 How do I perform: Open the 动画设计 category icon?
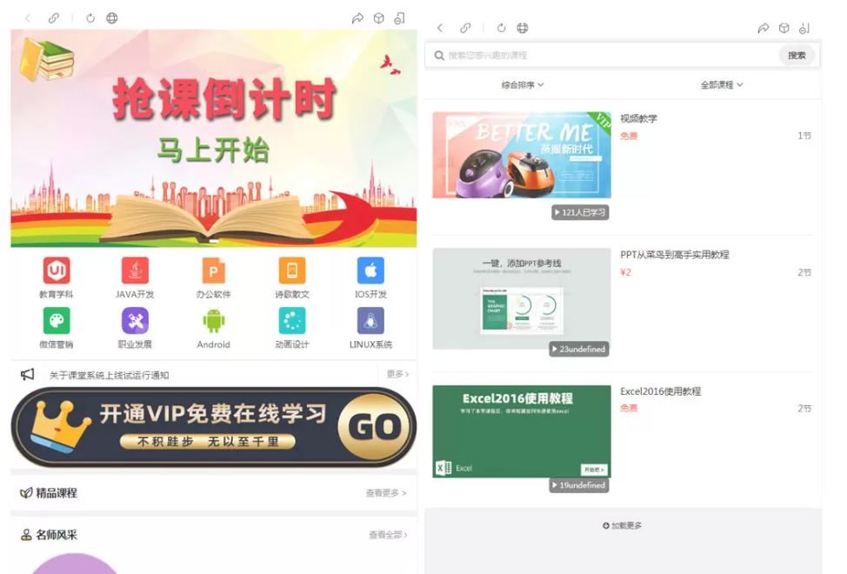point(292,321)
